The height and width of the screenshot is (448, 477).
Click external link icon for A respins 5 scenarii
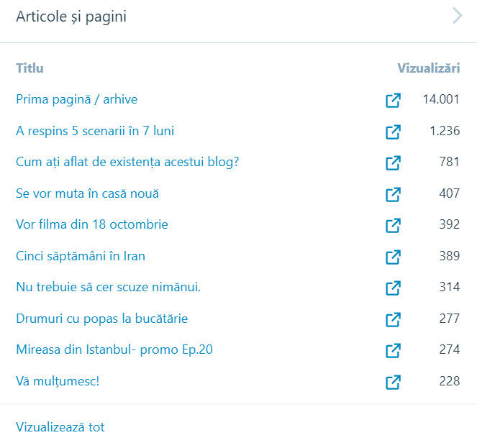pos(393,132)
